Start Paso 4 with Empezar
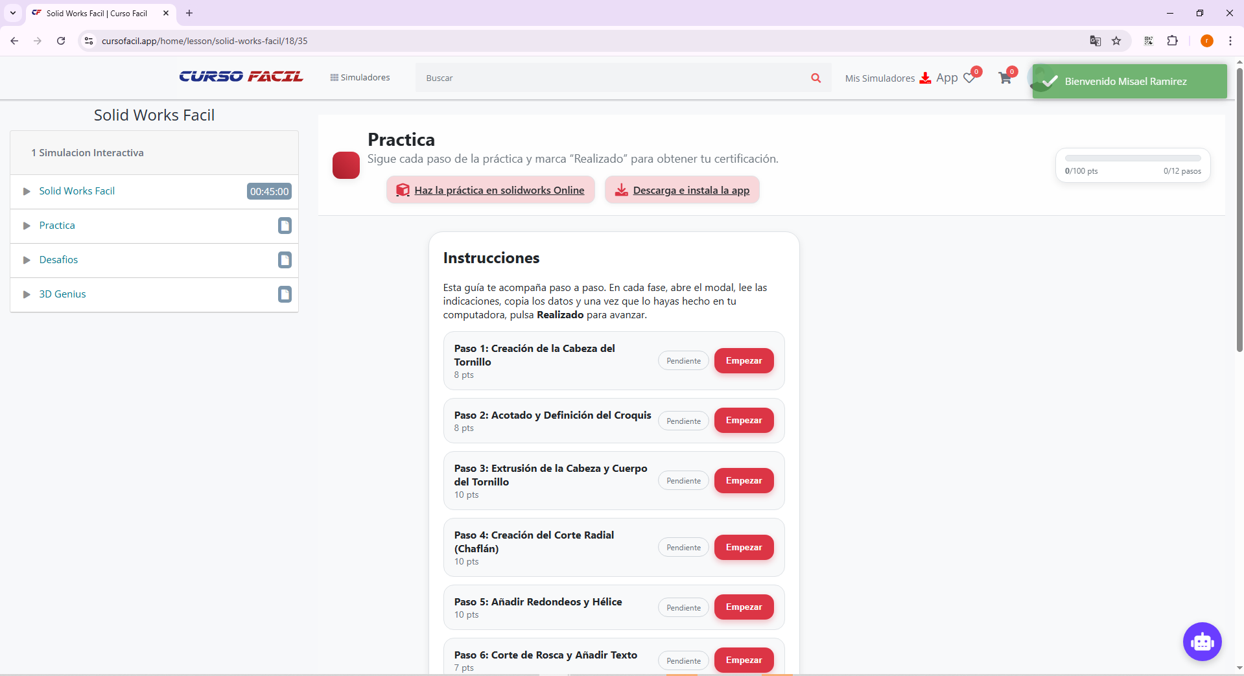The height and width of the screenshot is (676, 1244). tap(744, 548)
